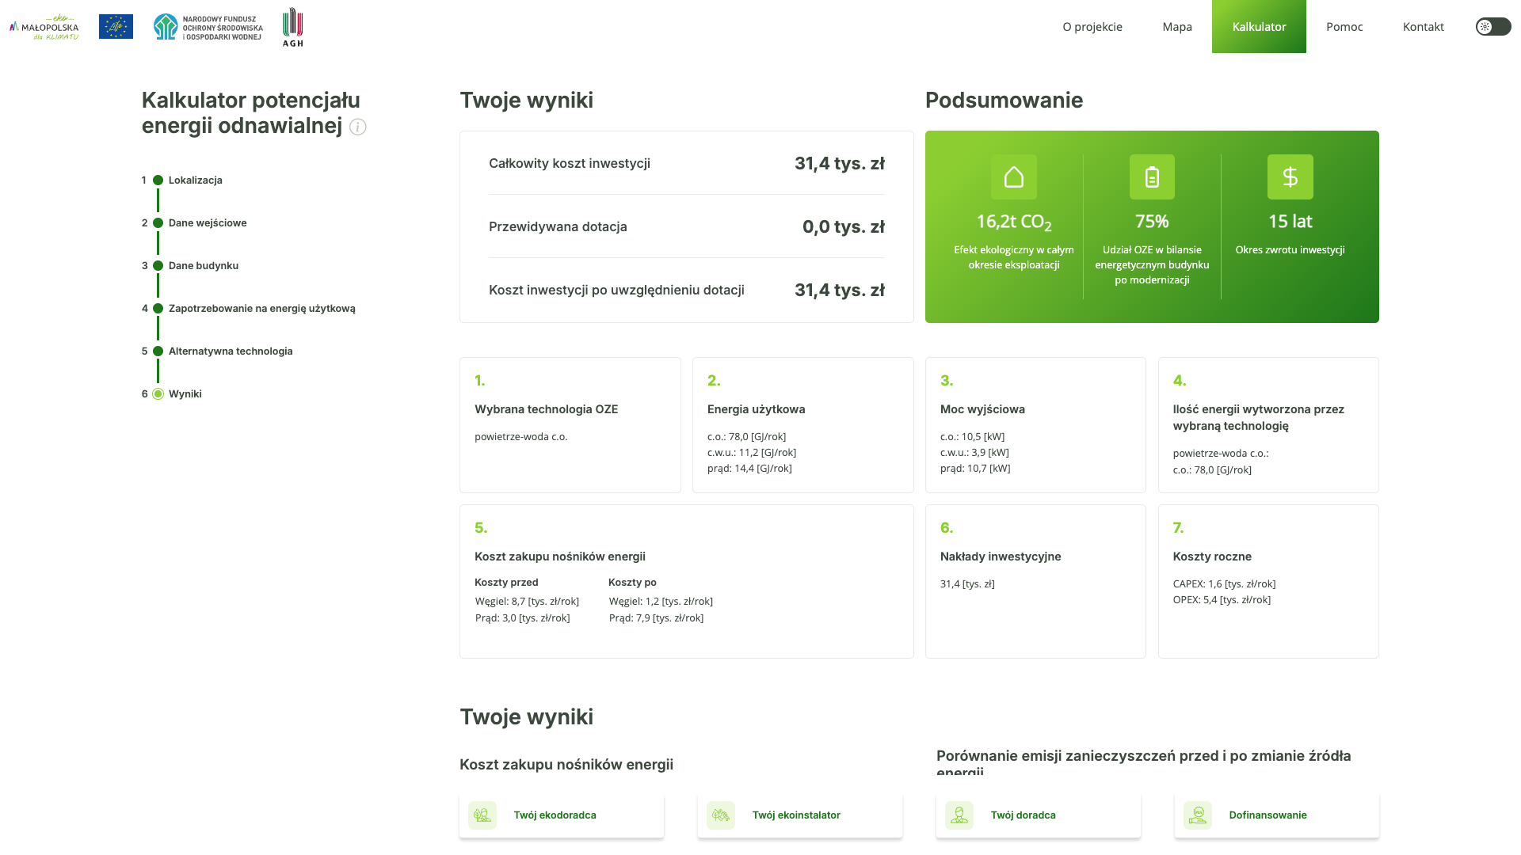The image size is (1521, 855).
Task: Click card 2 Energia użytkowa heading
Action: coord(757,409)
